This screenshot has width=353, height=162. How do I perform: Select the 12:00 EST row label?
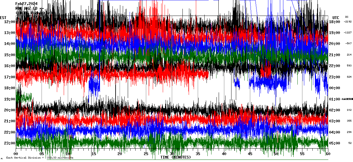(9, 22)
